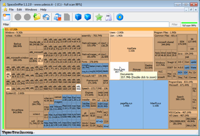Click the C:\ - 17.2Gb header
Viewport: 200px width, 136px height.
(x=101, y=29)
